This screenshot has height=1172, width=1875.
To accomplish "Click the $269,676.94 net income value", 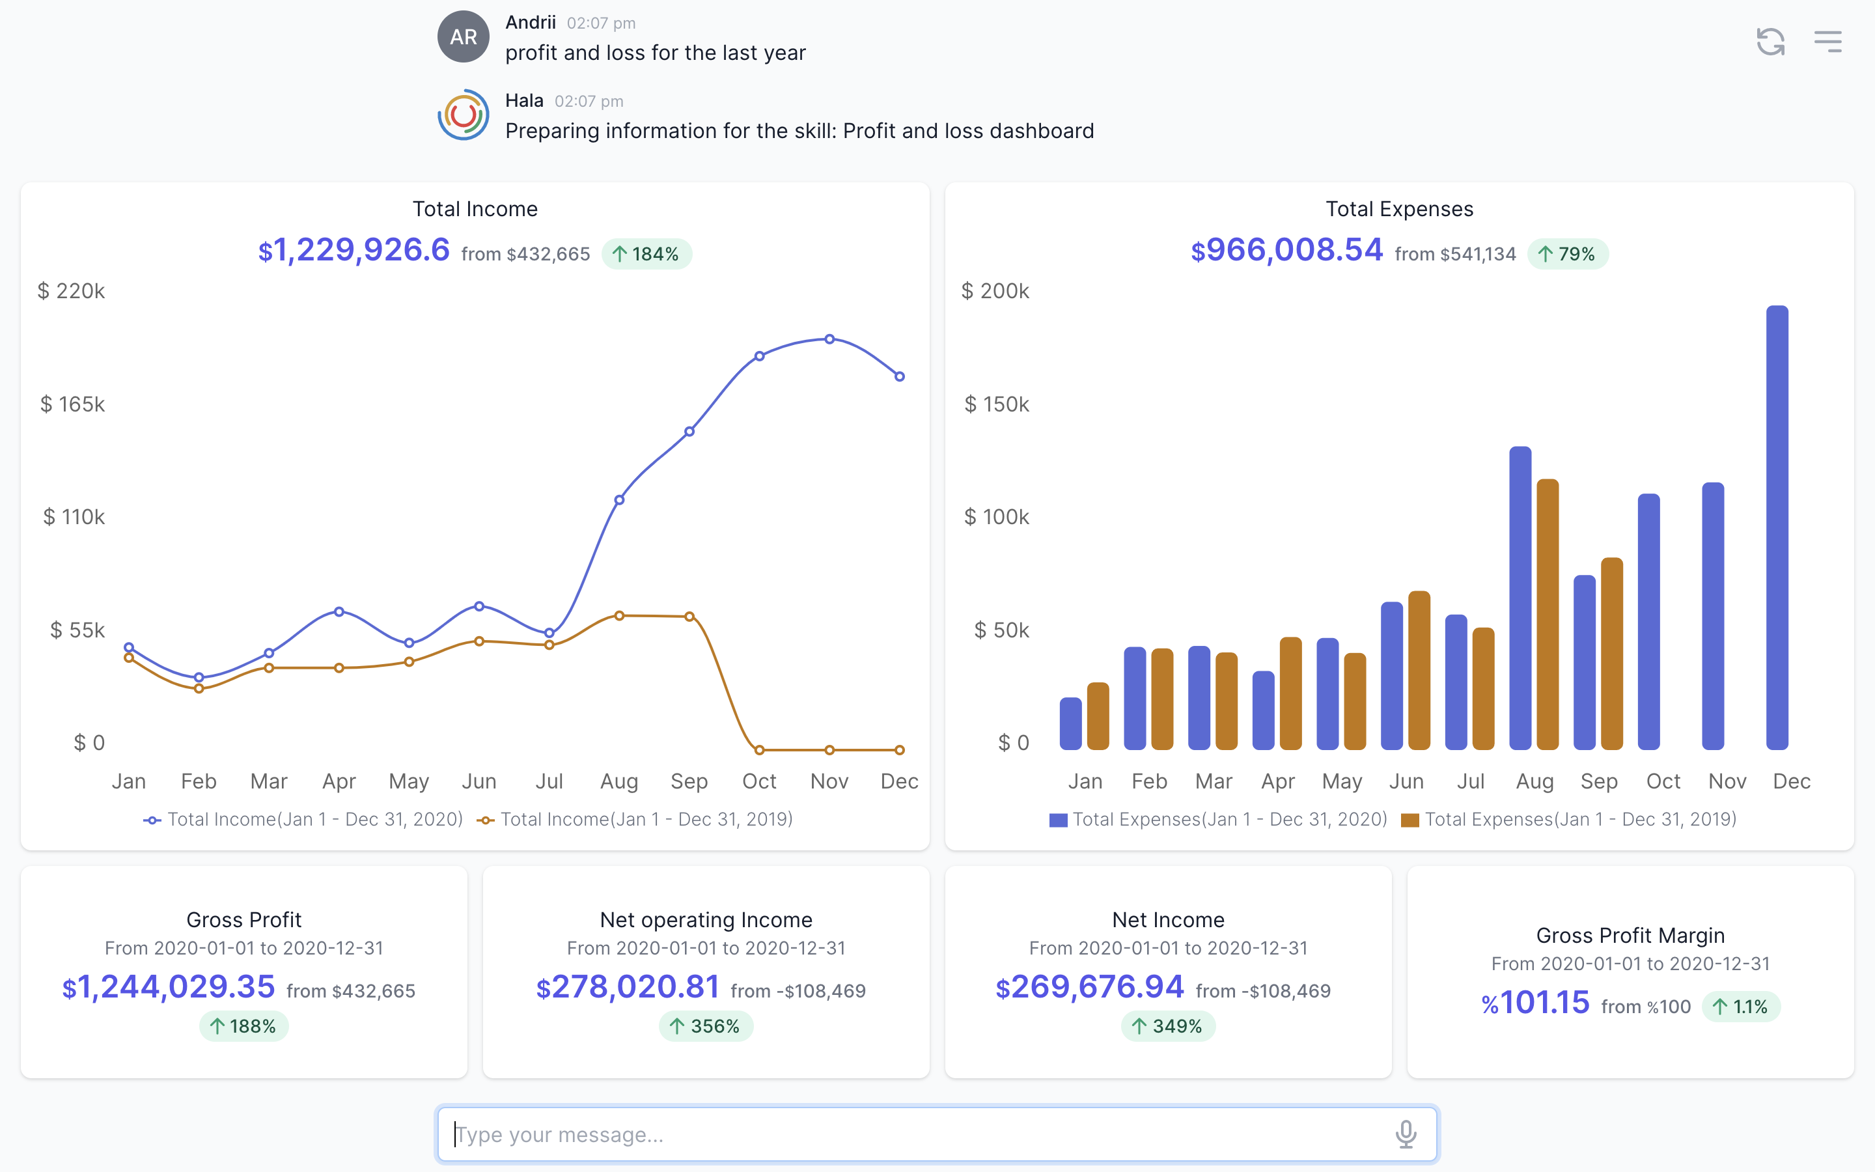I will point(1089,986).
